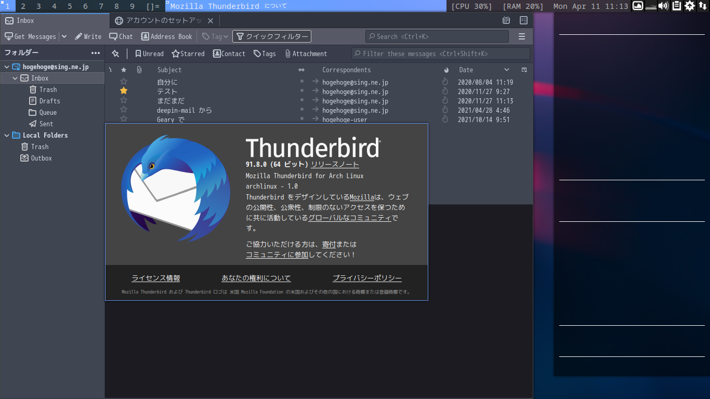Viewport: 710px width, 399px height.
Task: Toggle read dot on 自分に message
Action: (x=301, y=82)
